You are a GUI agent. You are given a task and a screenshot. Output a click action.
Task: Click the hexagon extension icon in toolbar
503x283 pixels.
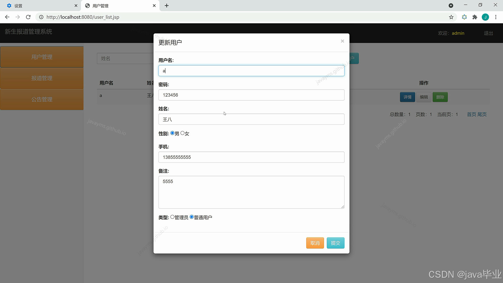coord(464,17)
